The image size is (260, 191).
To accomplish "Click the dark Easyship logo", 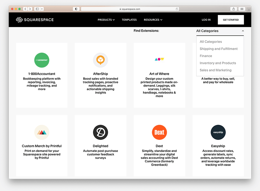I will click(x=218, y=132).
